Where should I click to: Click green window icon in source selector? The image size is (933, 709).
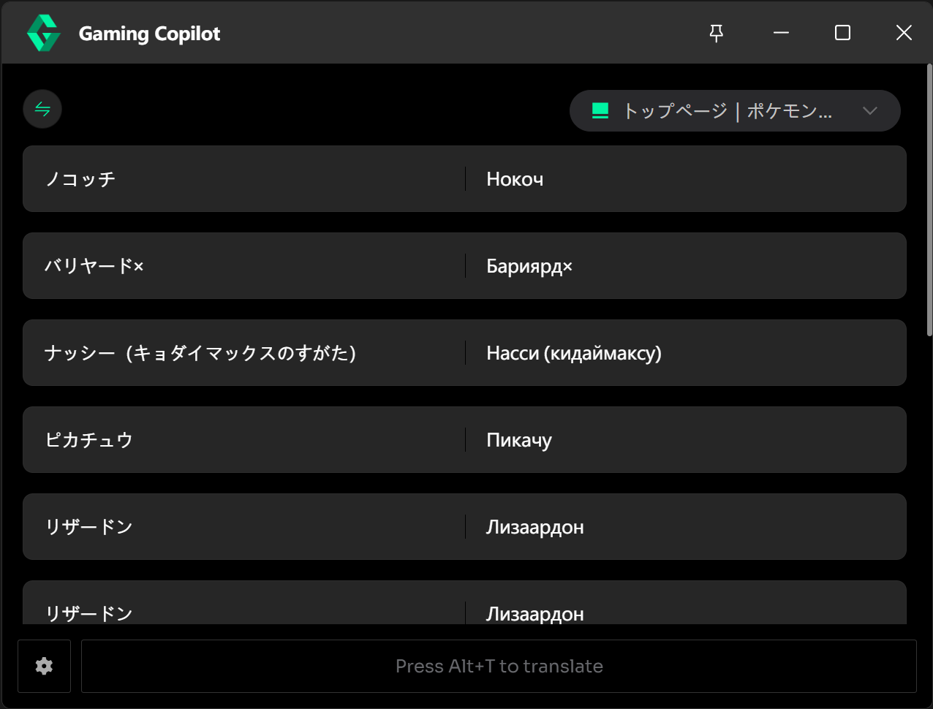pyautogui.click(x=600, y=111)
